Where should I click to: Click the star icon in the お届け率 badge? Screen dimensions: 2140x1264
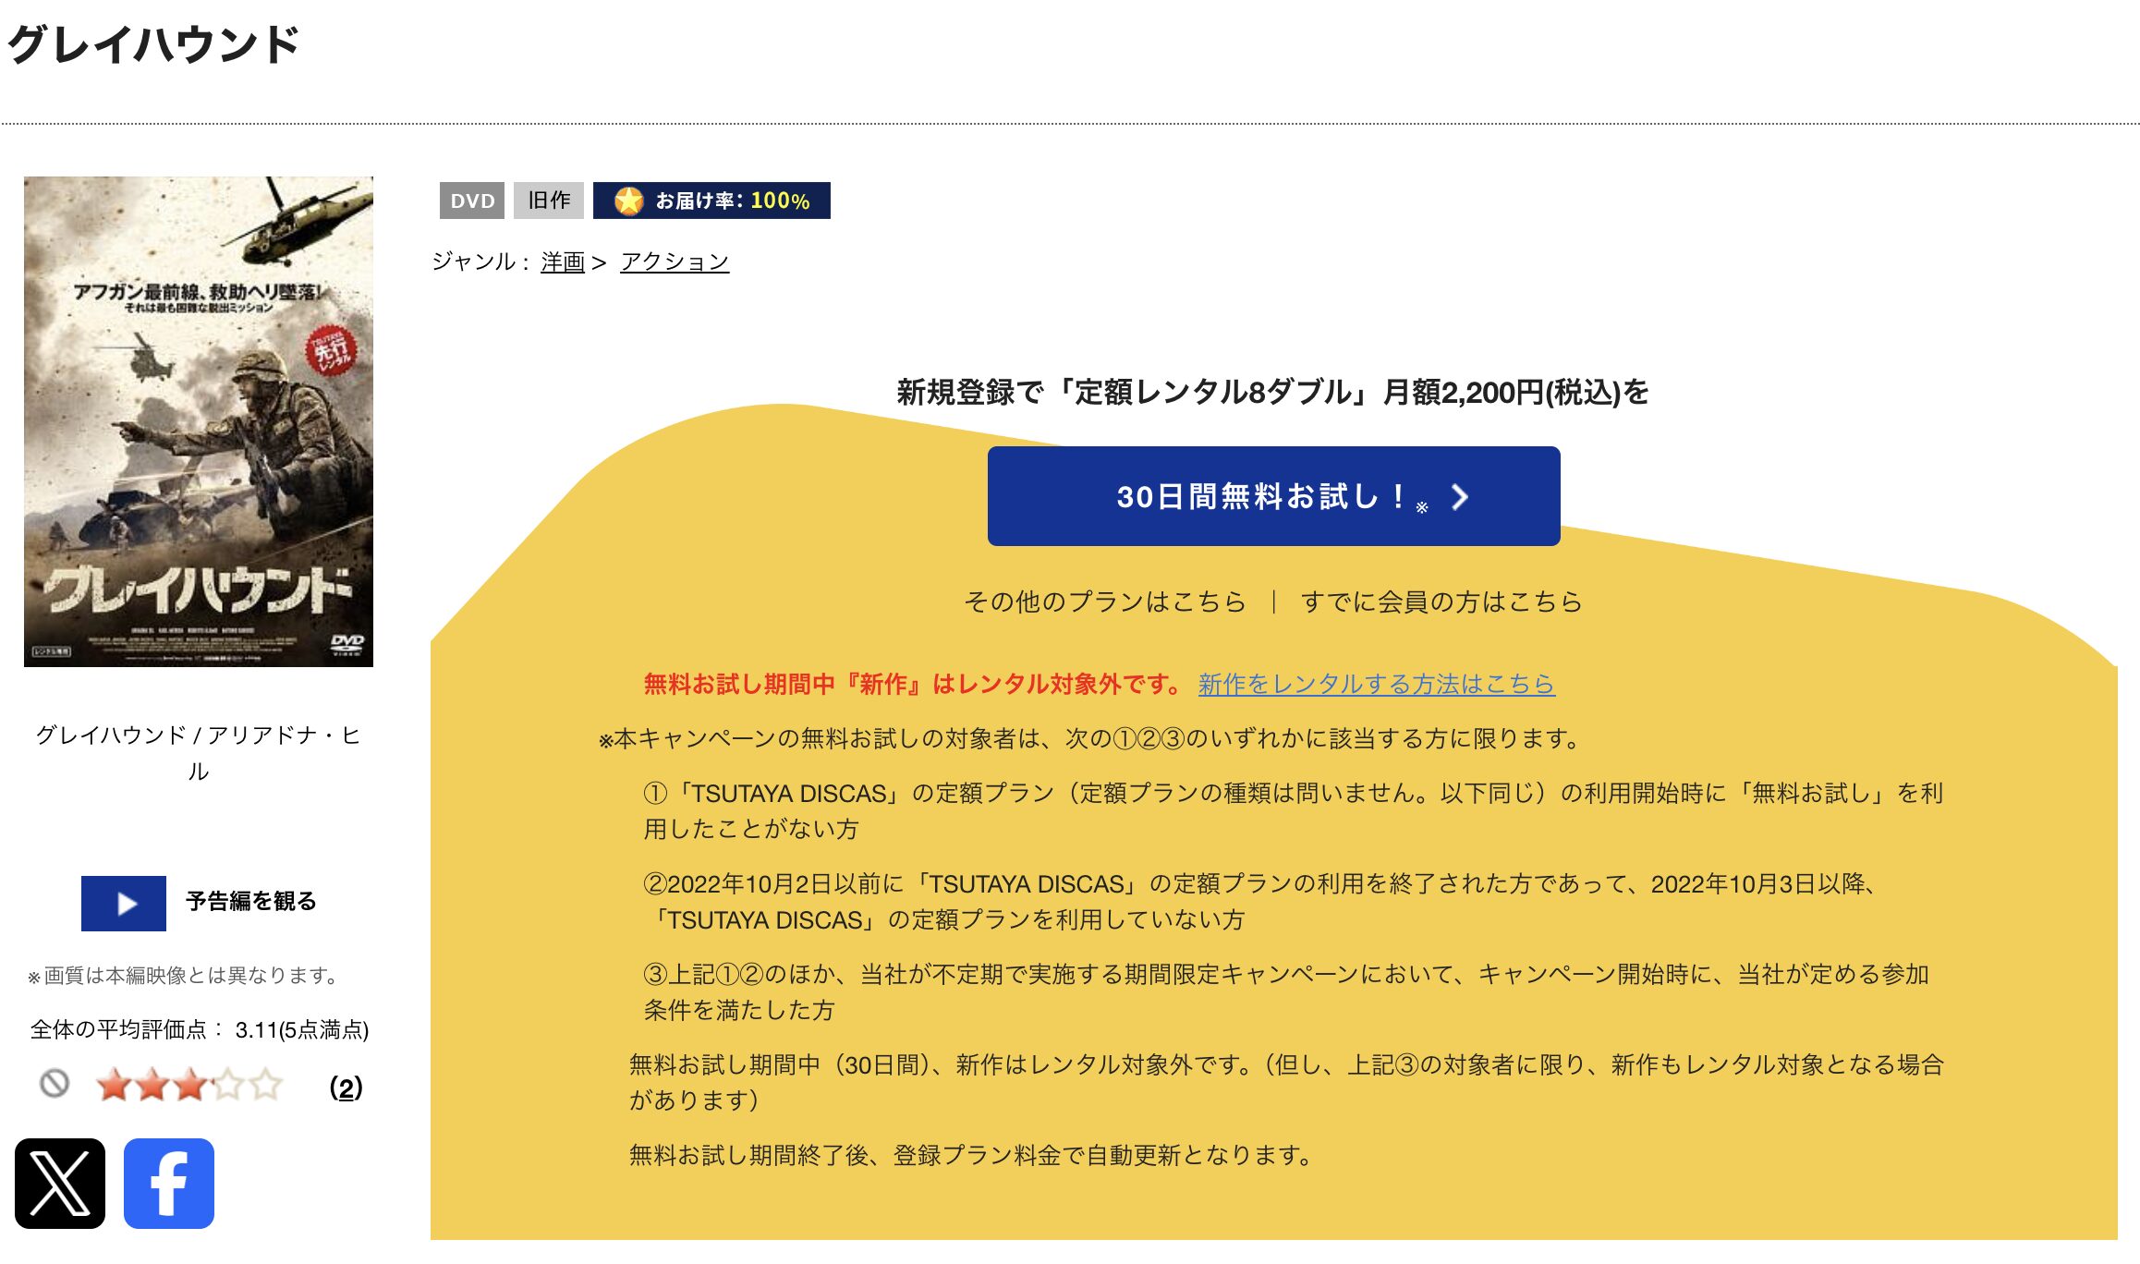click(x=629, y=201)
